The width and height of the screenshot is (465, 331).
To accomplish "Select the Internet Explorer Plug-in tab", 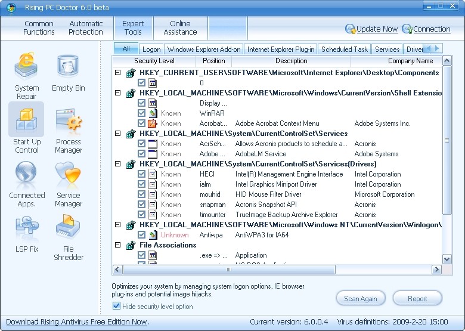I will [x=281, y=50].
